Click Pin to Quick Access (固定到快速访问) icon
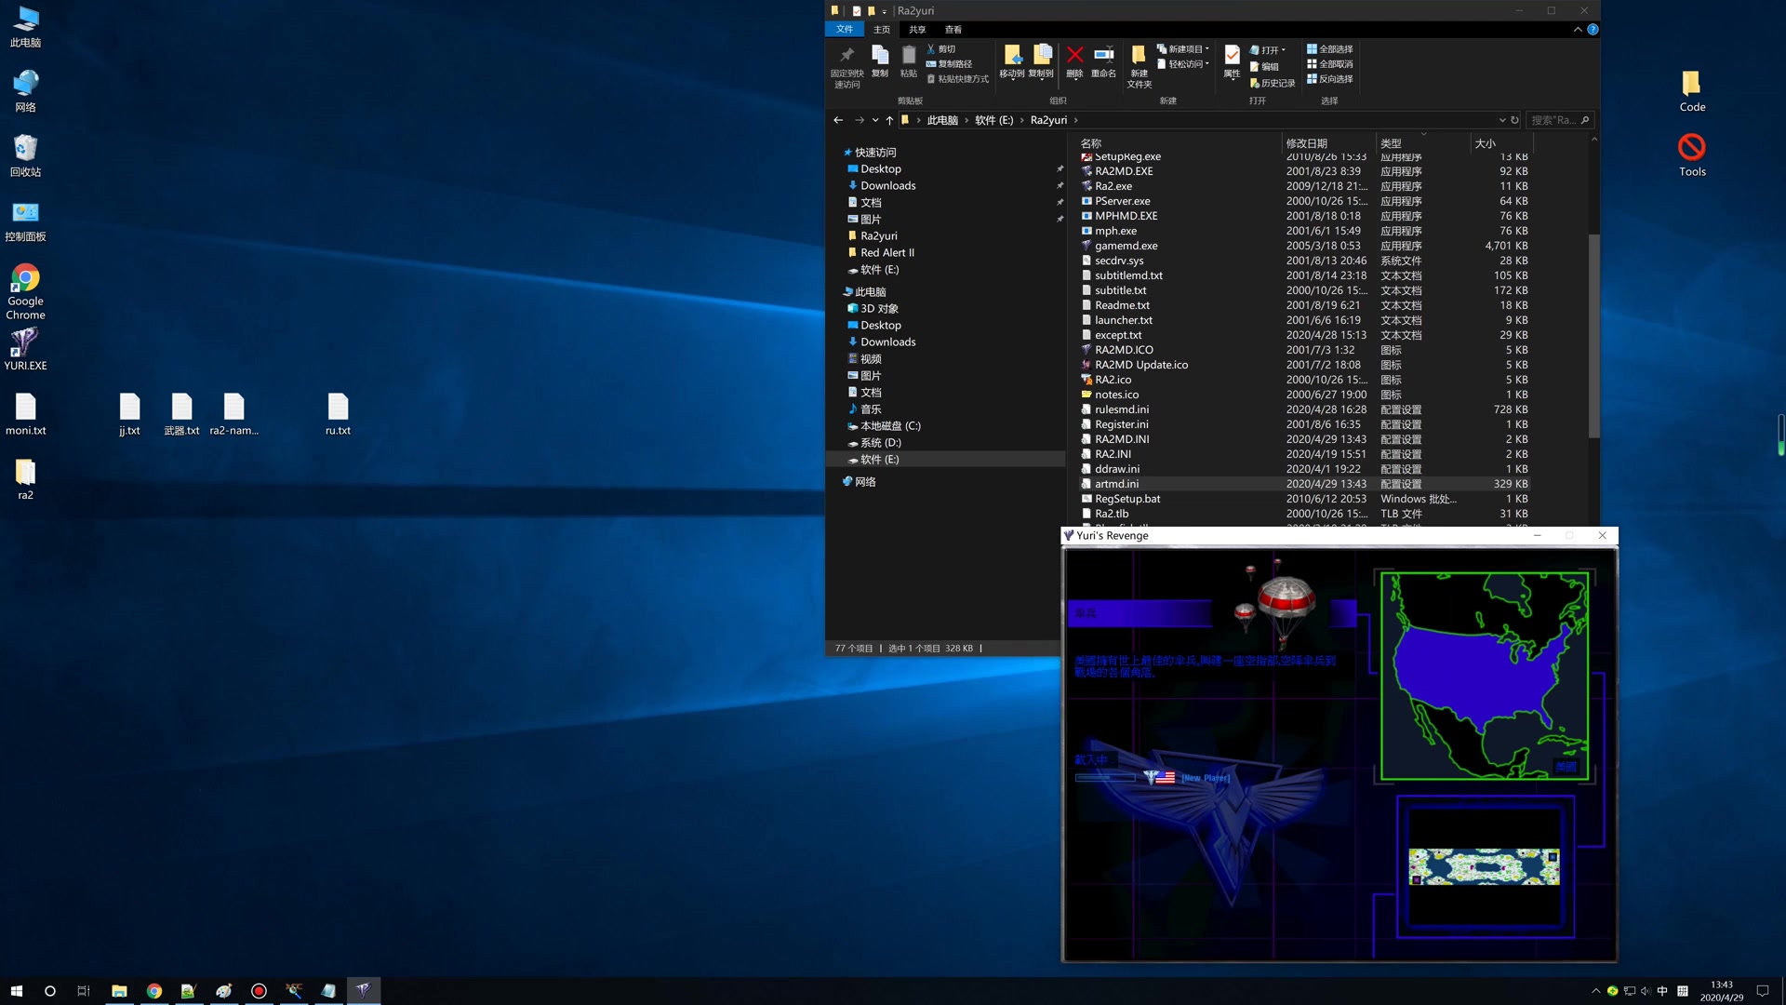 point(846,56)
